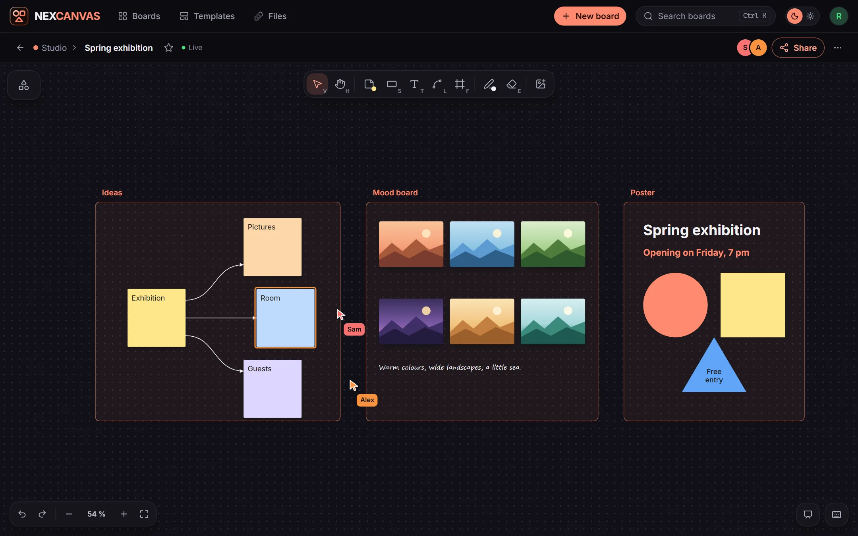Select the Room sticky note
Image resolution: width=858 pixels, height=536 pixels.
286,318
